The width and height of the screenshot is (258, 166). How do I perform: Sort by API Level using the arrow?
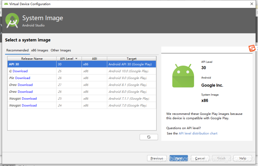(76, 59)
